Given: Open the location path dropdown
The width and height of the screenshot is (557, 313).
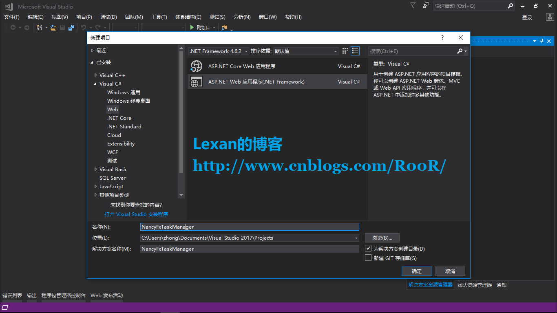Looking at the screenshot, I should coord(356,238).
